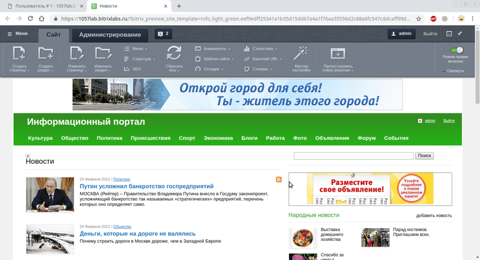This screenshot has width=480, height=260.
Task: Click the Create page icon
Action: [19, 53]
